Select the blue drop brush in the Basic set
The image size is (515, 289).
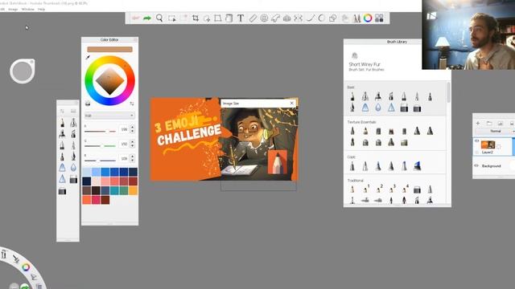click(378, 108)
